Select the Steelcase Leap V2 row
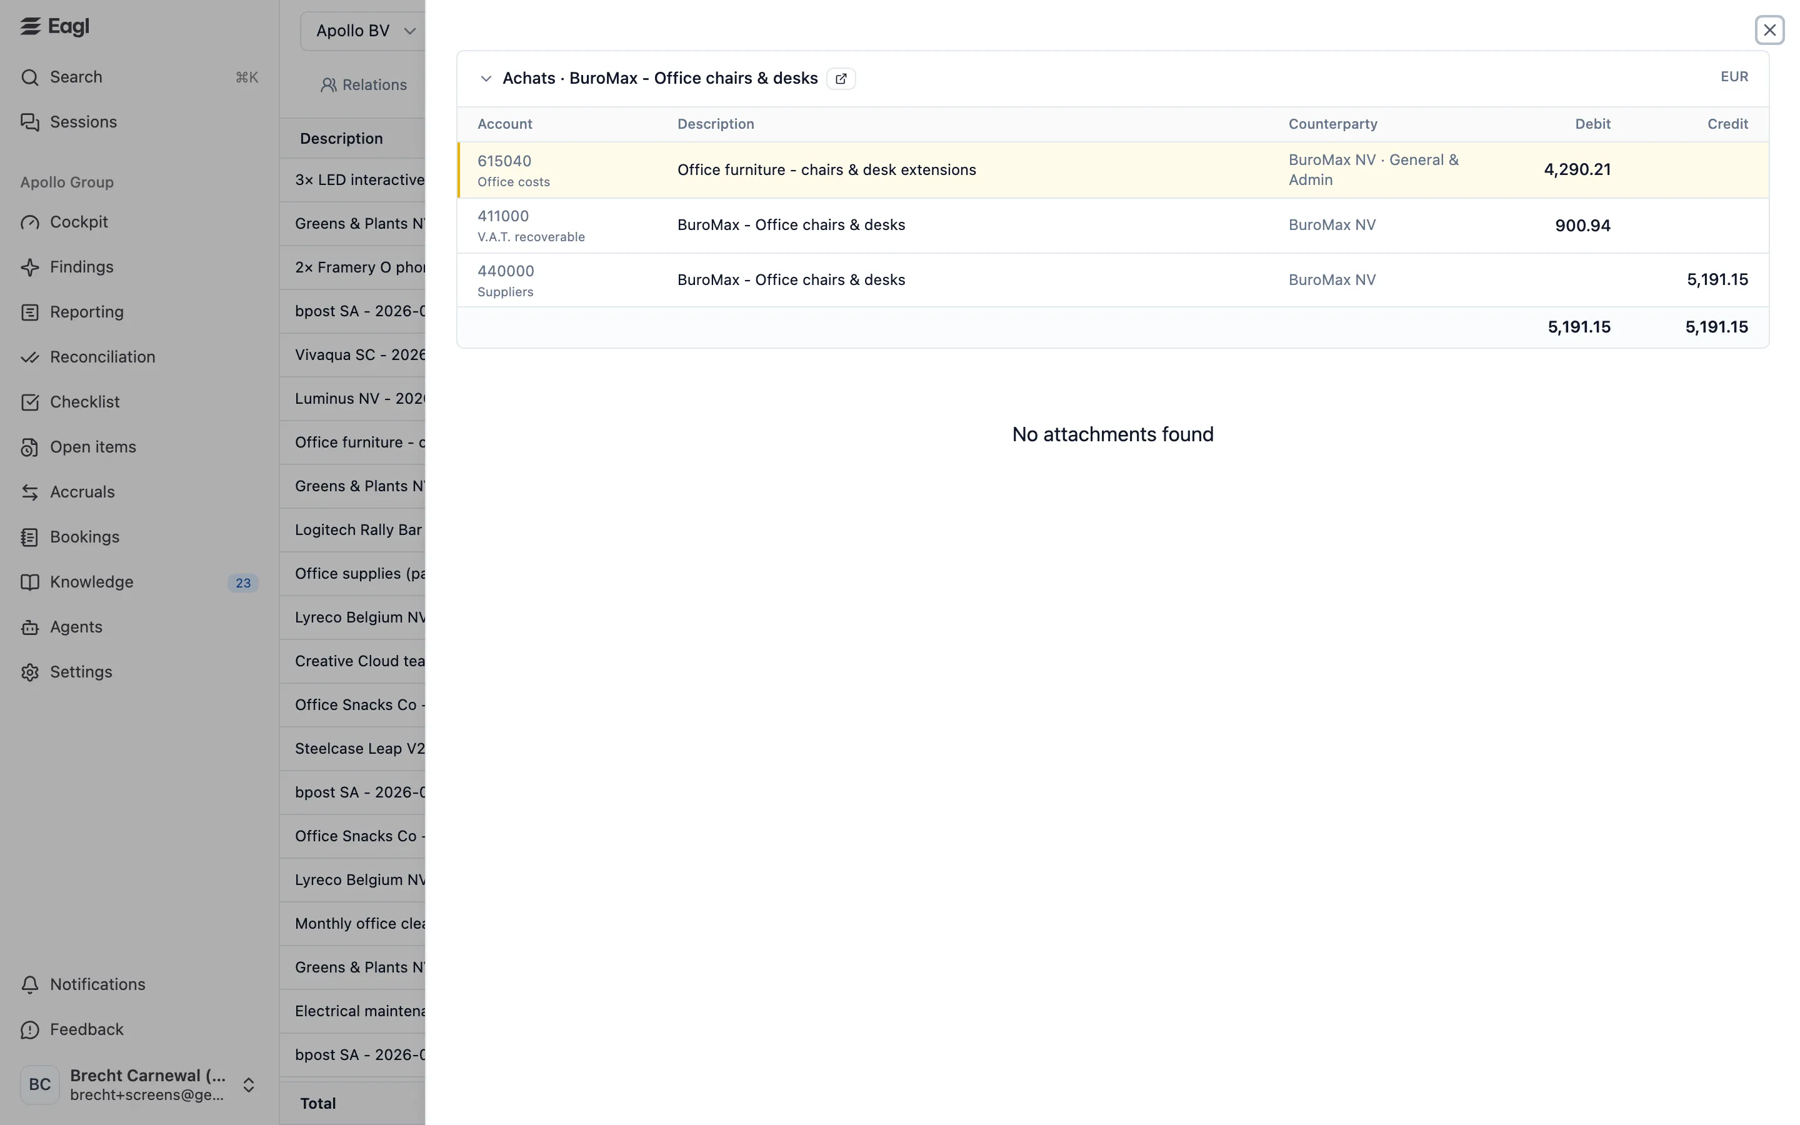 [352, 749]
